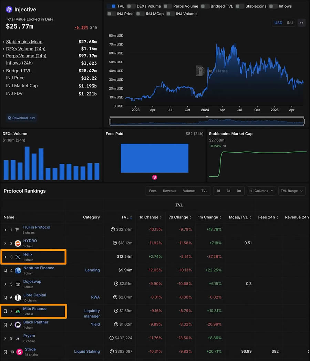310x361 pixels.
Task: Click the embed code icon button
Action: click(301, 23)
